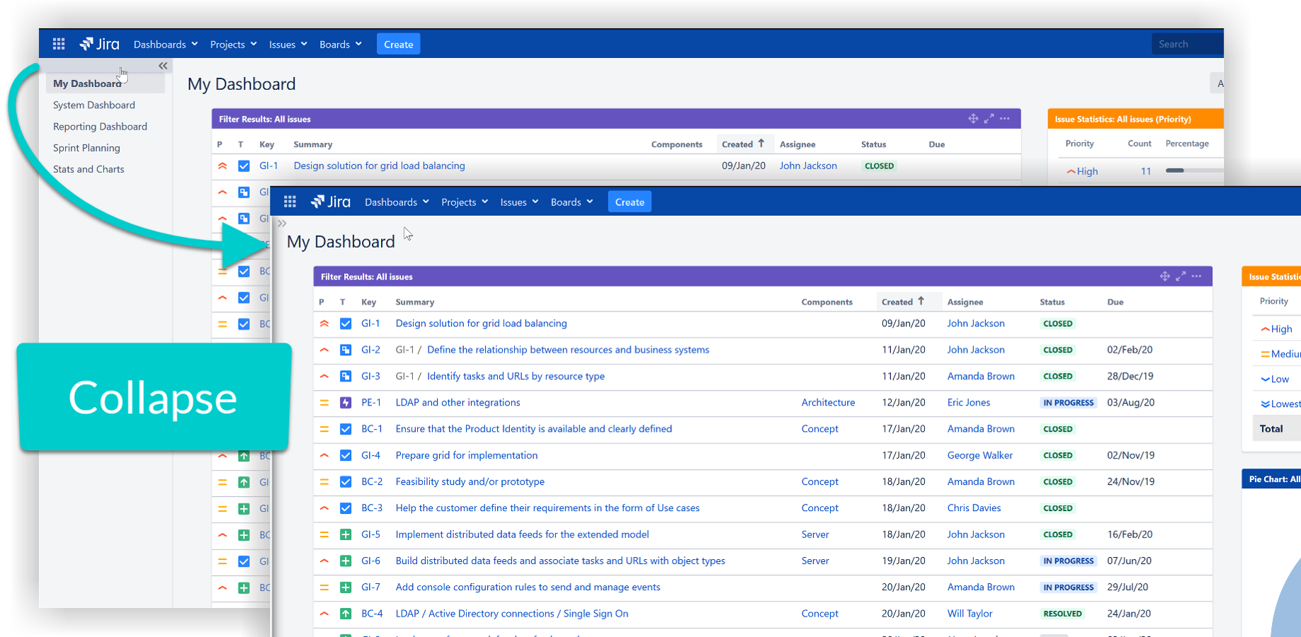Open the Filter Results gadget more options menu
Image resolution: width=1301 pixels, height=637 pixels.
tap(1197, 276)
